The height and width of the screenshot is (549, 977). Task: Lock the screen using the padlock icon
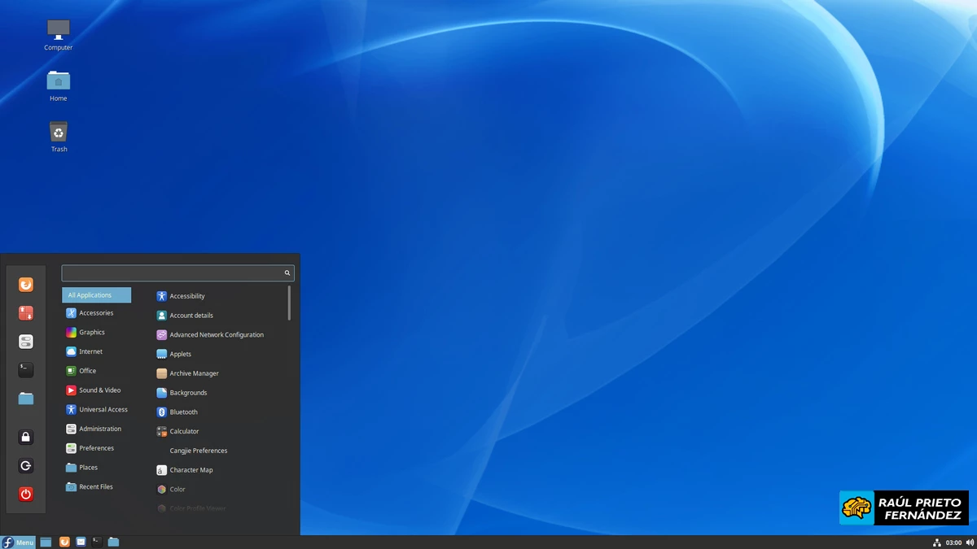25,437
